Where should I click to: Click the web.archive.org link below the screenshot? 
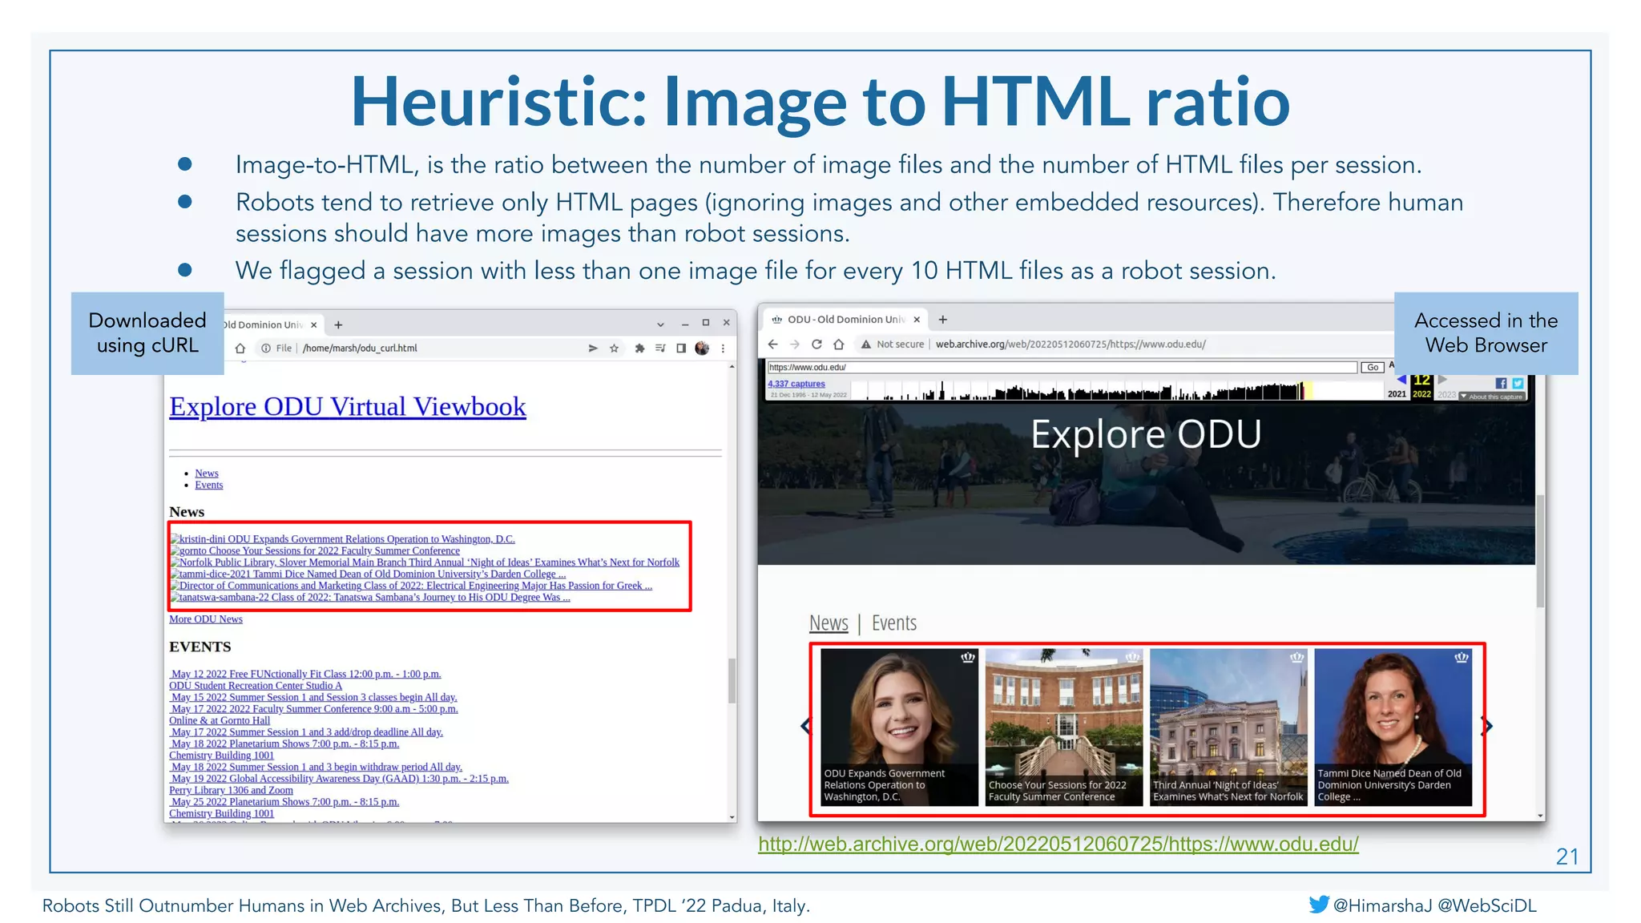click(1058, 844)
